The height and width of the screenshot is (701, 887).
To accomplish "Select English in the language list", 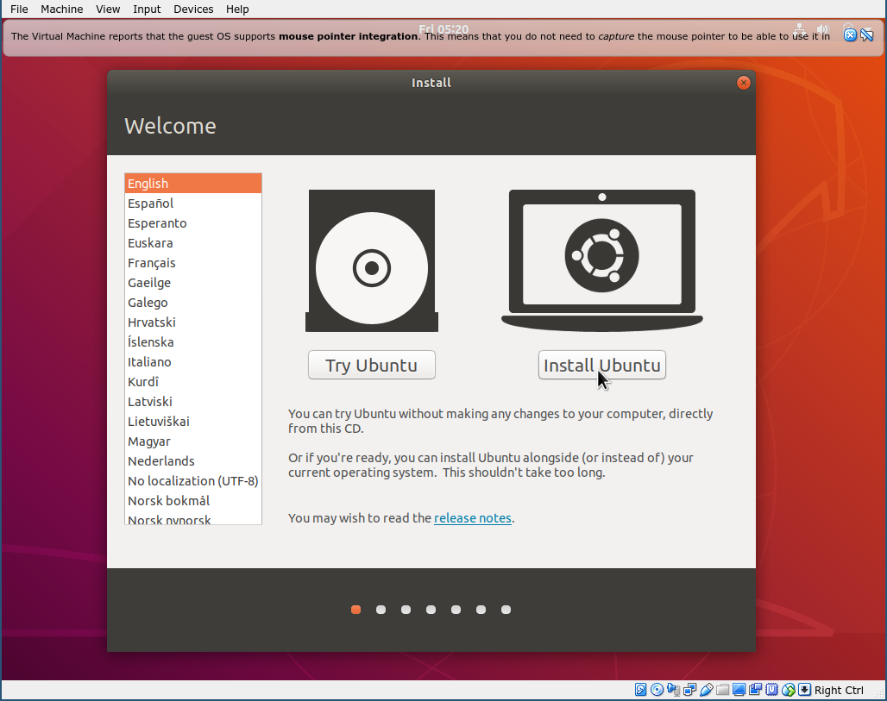I will tap(193, 183).
